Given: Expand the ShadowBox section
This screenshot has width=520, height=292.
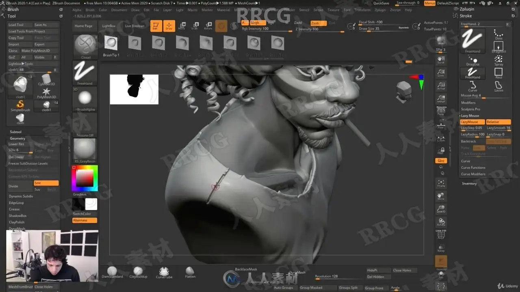Looking at the screenshot, I should [x=17, y=216].
